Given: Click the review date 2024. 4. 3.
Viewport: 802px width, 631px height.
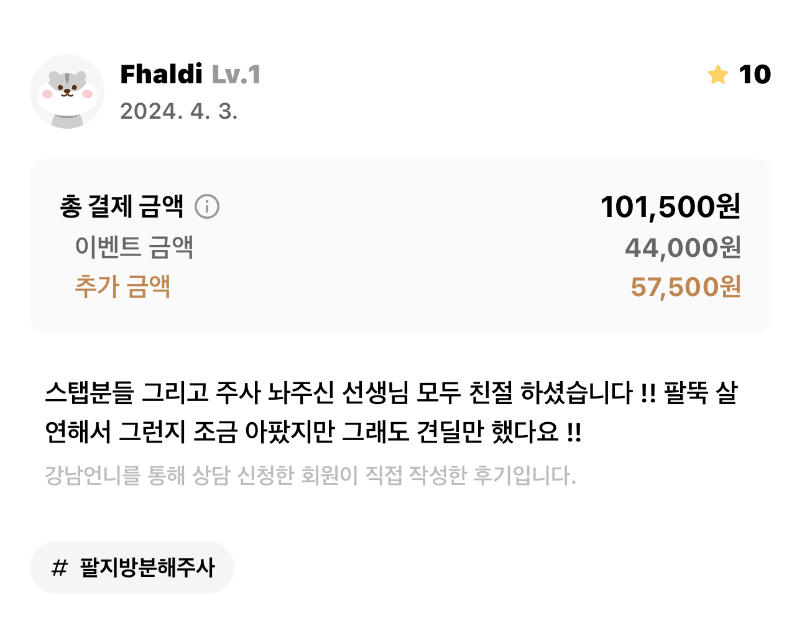Looking at the screenshot, I should click(179, 111).
